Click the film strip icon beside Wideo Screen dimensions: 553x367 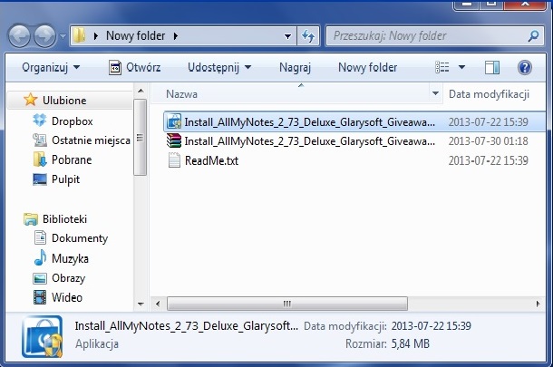coord(40,297)
